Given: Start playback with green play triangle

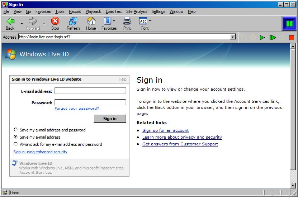Looking at the screenshot, I should [x=262, y=38].
